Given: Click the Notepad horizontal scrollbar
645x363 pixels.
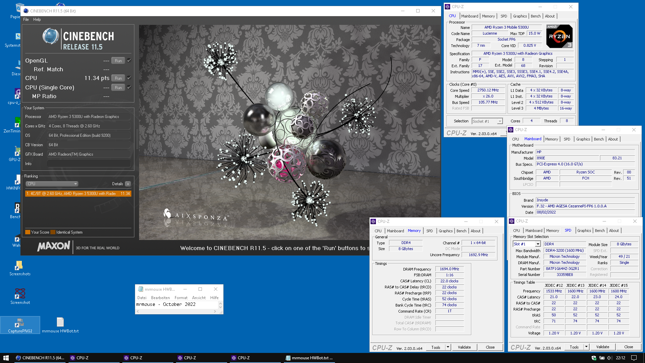Looking at the screenshot, I should 176,312.
